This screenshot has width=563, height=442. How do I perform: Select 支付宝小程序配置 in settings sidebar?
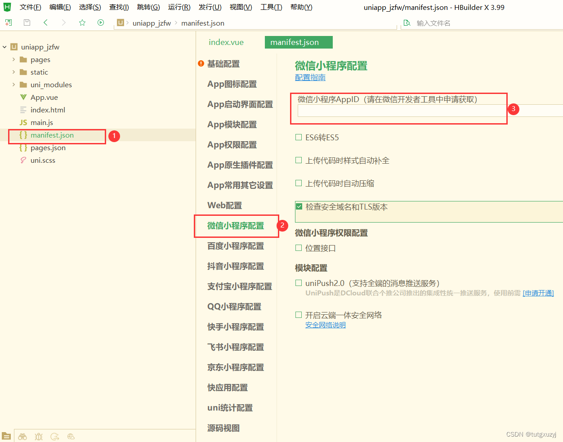click(239, 286)
